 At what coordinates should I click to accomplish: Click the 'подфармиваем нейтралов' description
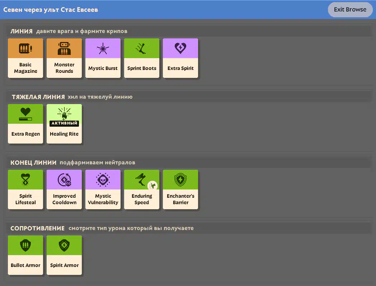tap(97, 163)
